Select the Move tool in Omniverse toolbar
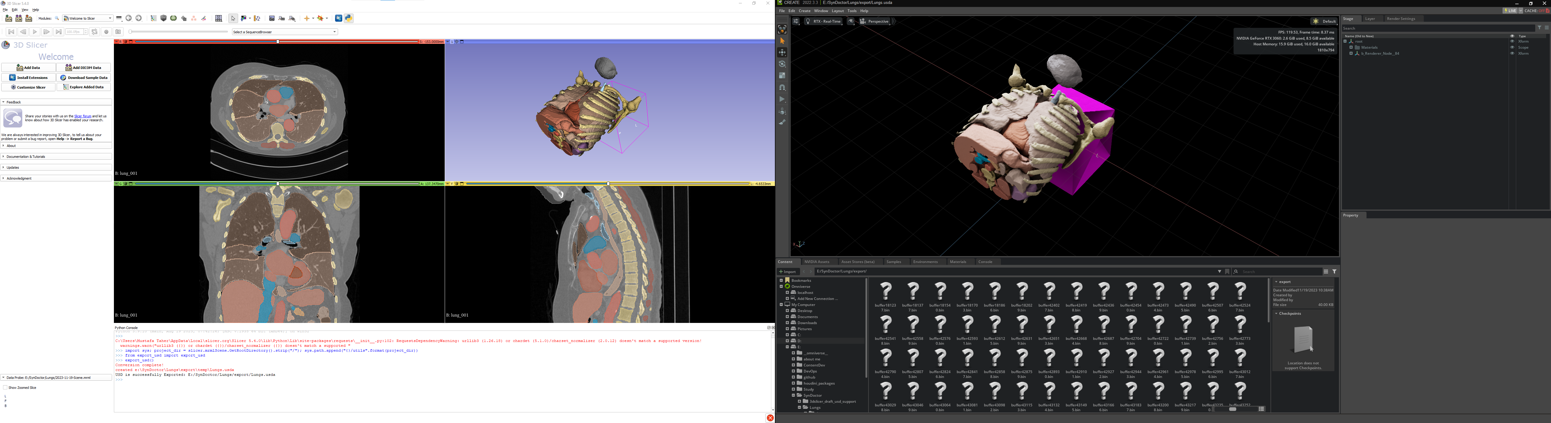1551x423 pixels. pos(782,52)
